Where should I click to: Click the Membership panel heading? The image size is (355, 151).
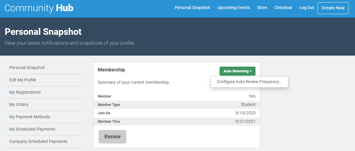coord(111,70)
